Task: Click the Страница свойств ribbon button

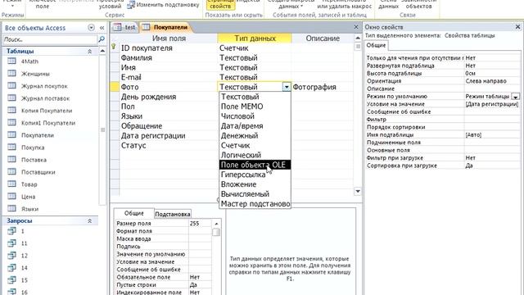Action: pyautogui.click(x=220, y=4)
